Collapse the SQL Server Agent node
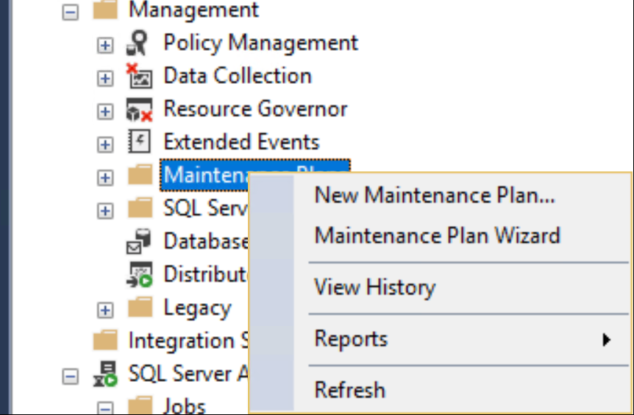The width and height of the screenshot is (634, 415). [x=71, y=377]
